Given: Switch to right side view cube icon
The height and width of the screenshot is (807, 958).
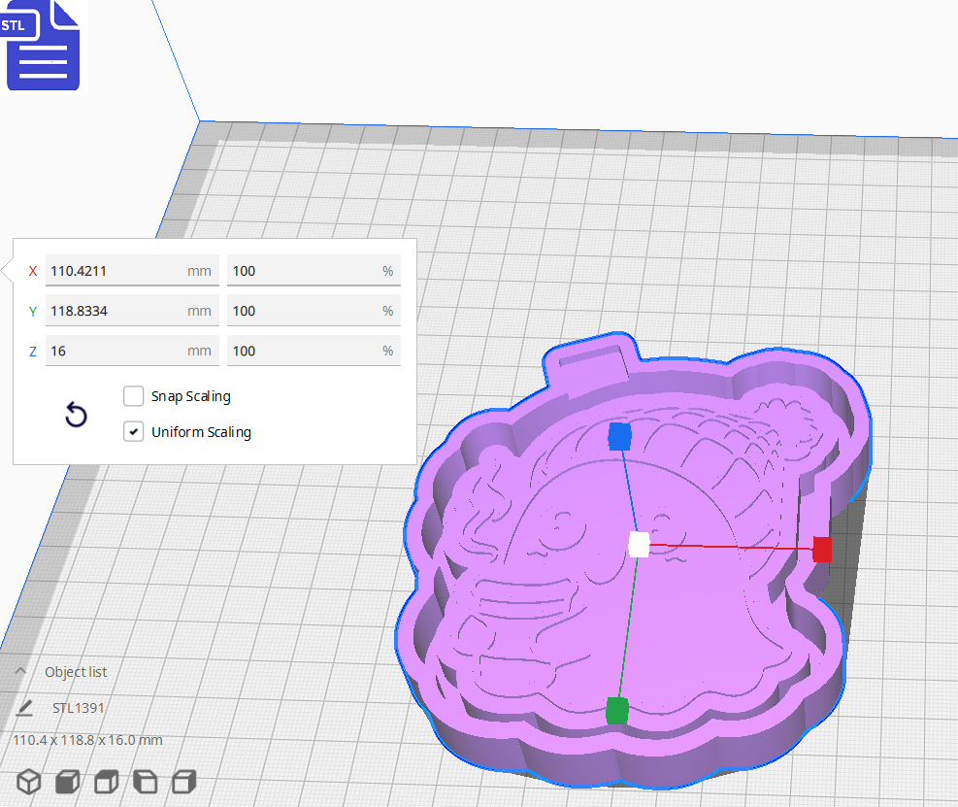Looking at the screenshot, I should coord(182,782).
